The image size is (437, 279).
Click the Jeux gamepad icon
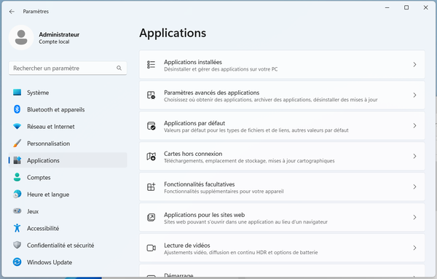17,211
